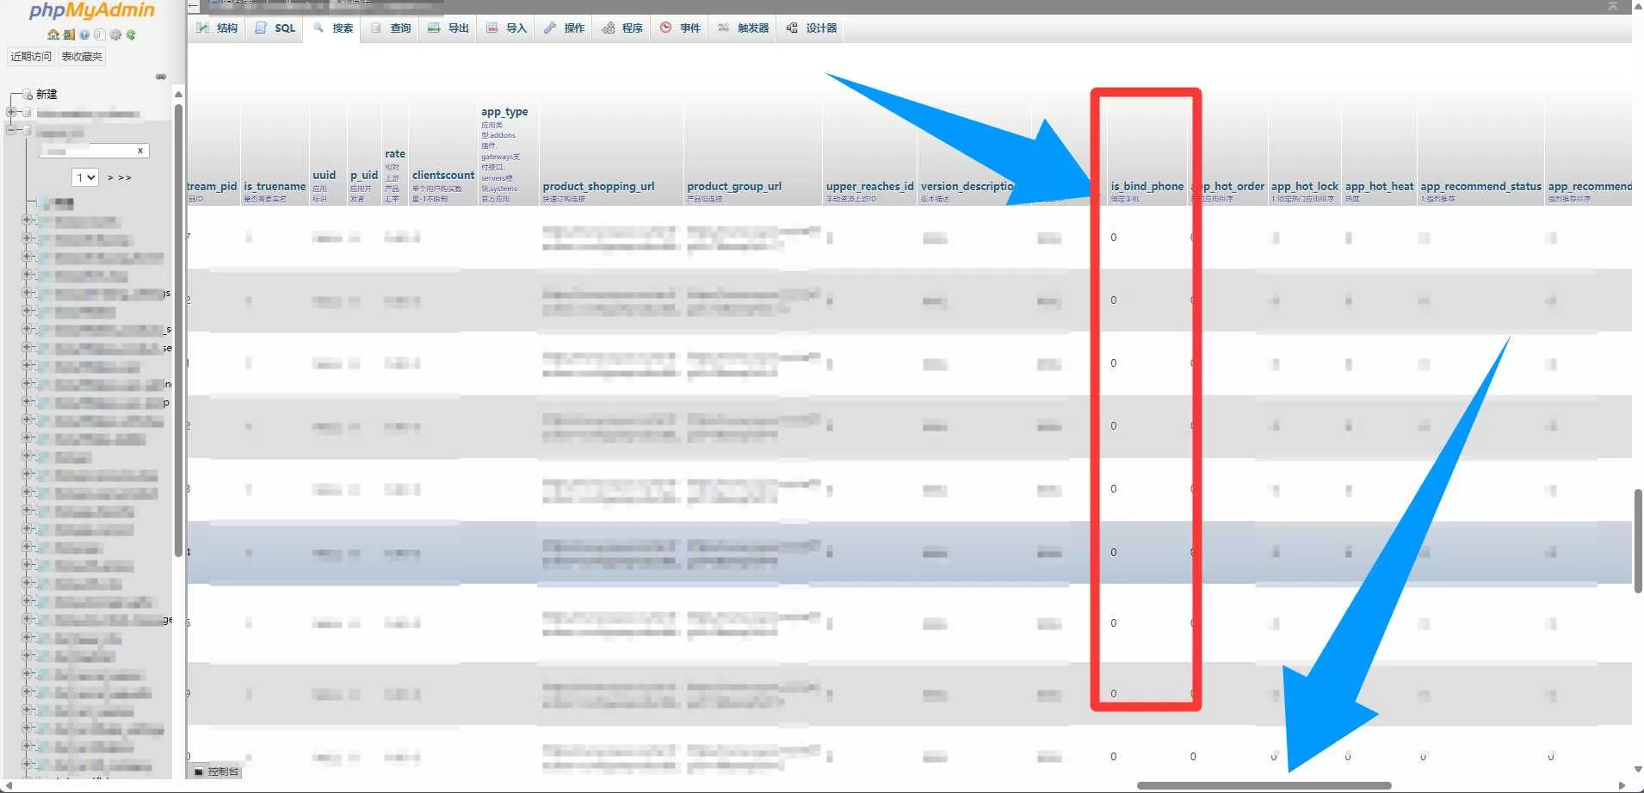Collapse the navigation panel using top-left arrow

click(194, 6)
